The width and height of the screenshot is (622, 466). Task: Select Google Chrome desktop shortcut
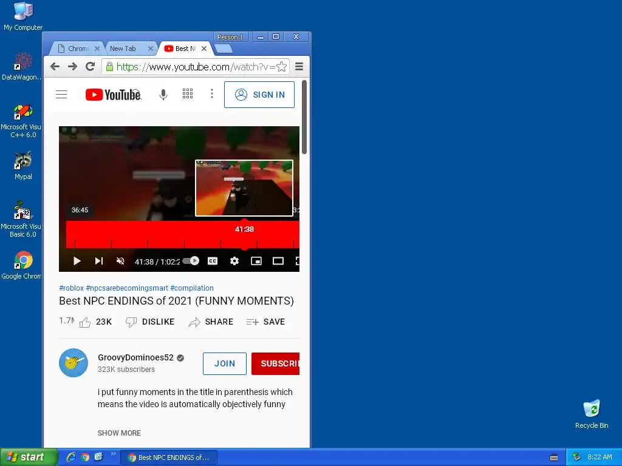[x=21, y=266]
